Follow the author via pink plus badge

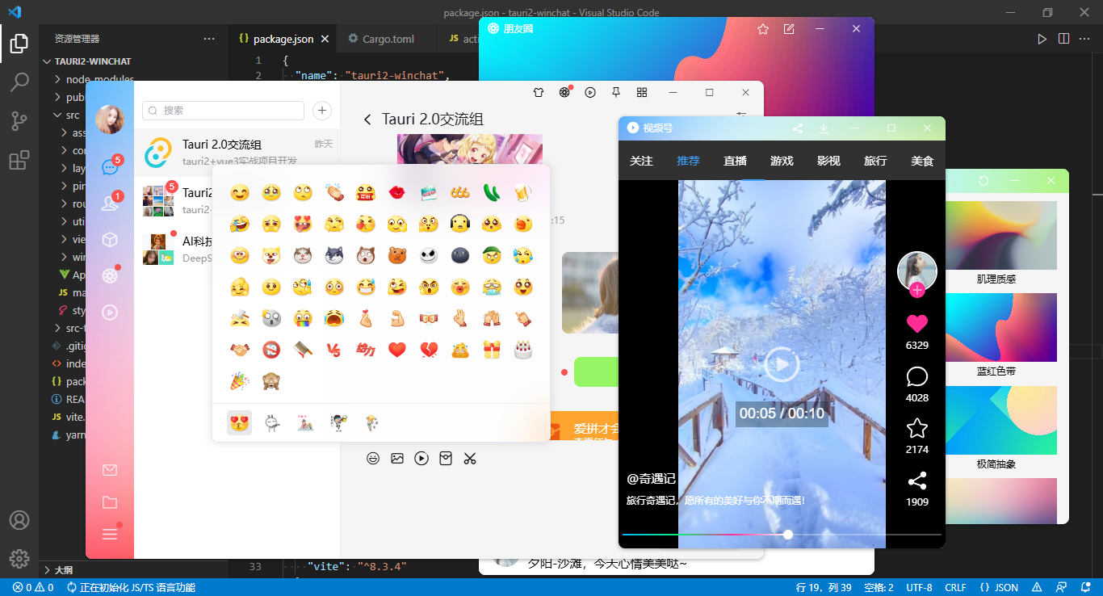[917, 290]
